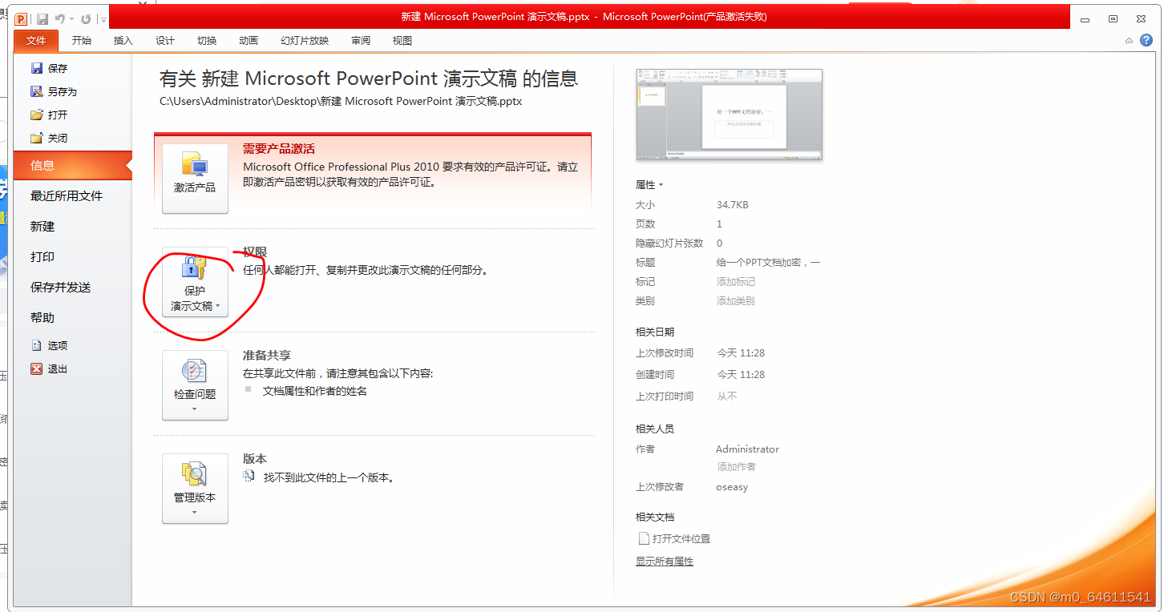
Task: Open the 保护演示文稿 dropdown button
Action: tap(195, 282)
